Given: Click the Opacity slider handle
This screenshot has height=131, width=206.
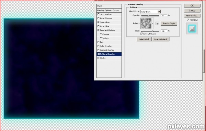Looking at the screenshot, I should (148, 16).
